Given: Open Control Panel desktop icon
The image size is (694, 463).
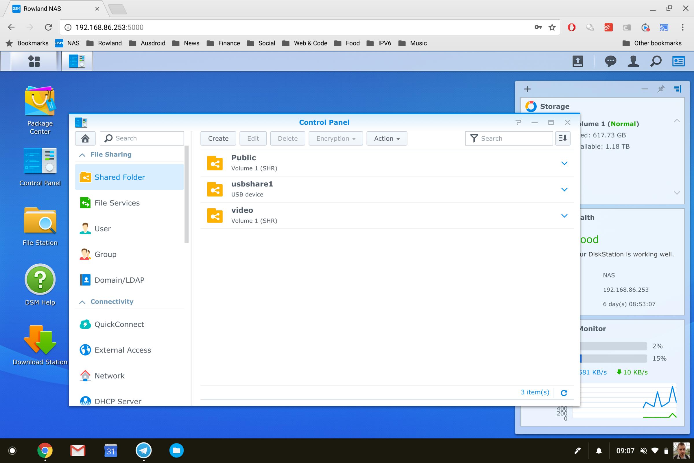Looking at the screenshot, I should [x=40, y=167].
